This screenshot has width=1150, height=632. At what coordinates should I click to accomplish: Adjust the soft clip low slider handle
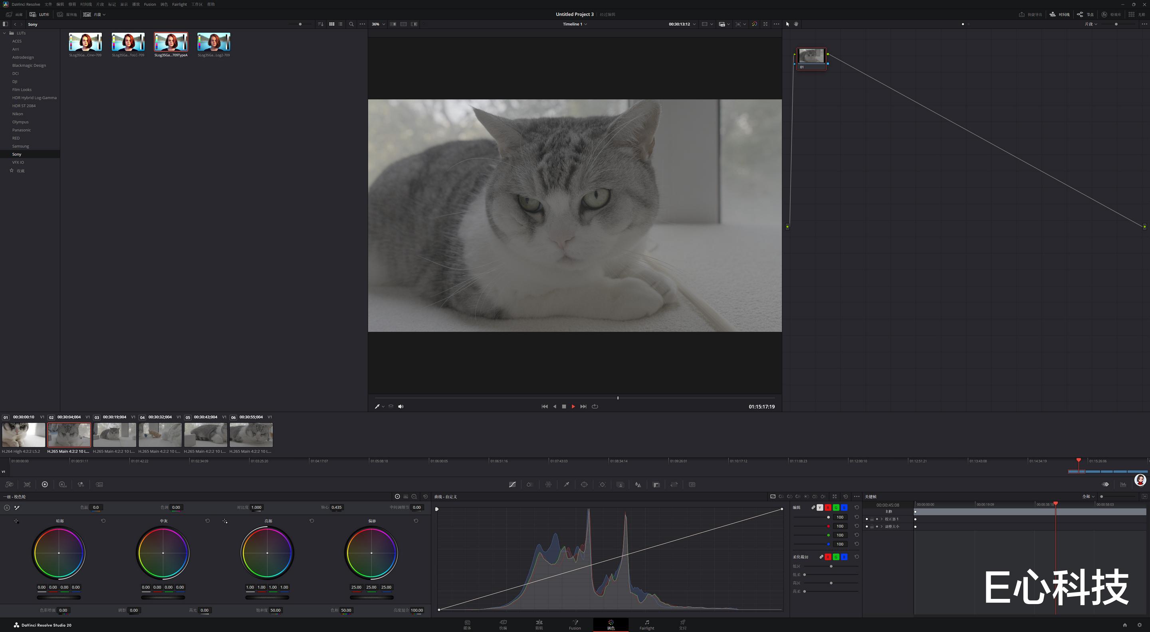click(x=831, y=566)
